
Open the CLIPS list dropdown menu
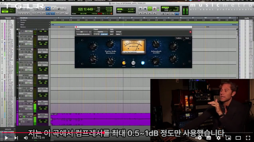click(x=253, y=18)
